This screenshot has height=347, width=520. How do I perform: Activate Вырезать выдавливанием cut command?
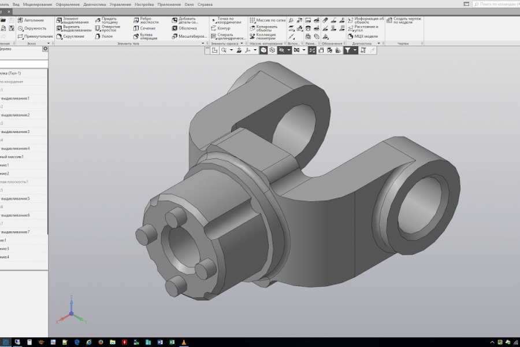tap(73, 28)
